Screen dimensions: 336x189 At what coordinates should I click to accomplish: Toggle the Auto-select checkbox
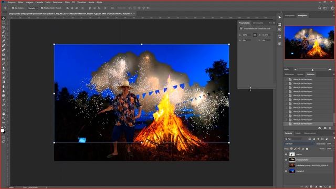[13, 8]
